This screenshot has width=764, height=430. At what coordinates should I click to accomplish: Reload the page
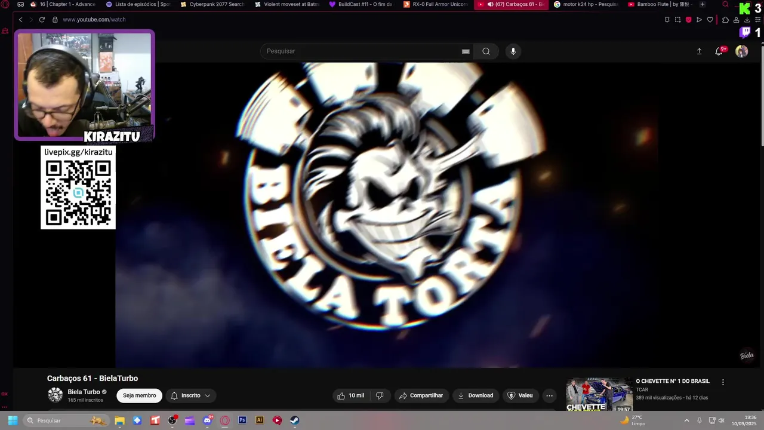[42, 20]
